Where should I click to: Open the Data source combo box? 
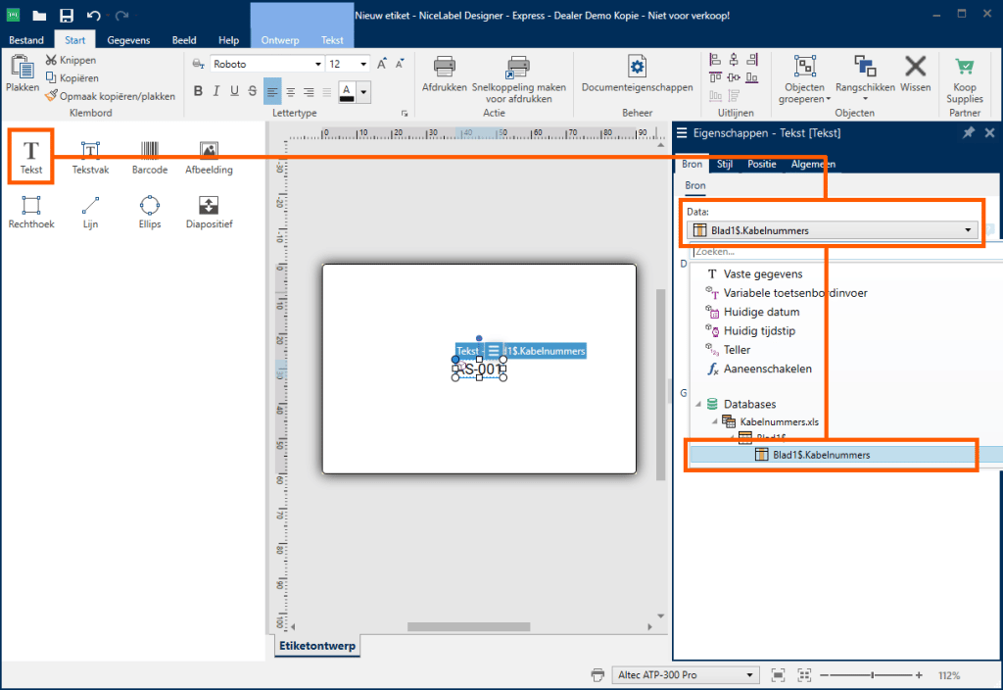coord(833,230)
